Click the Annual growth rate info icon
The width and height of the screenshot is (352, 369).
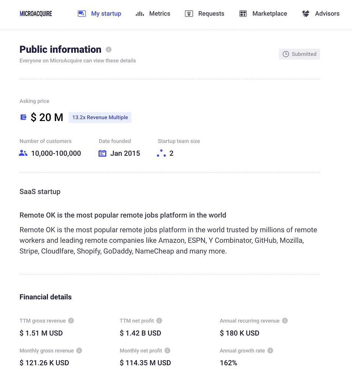click(x=270, y=351)
